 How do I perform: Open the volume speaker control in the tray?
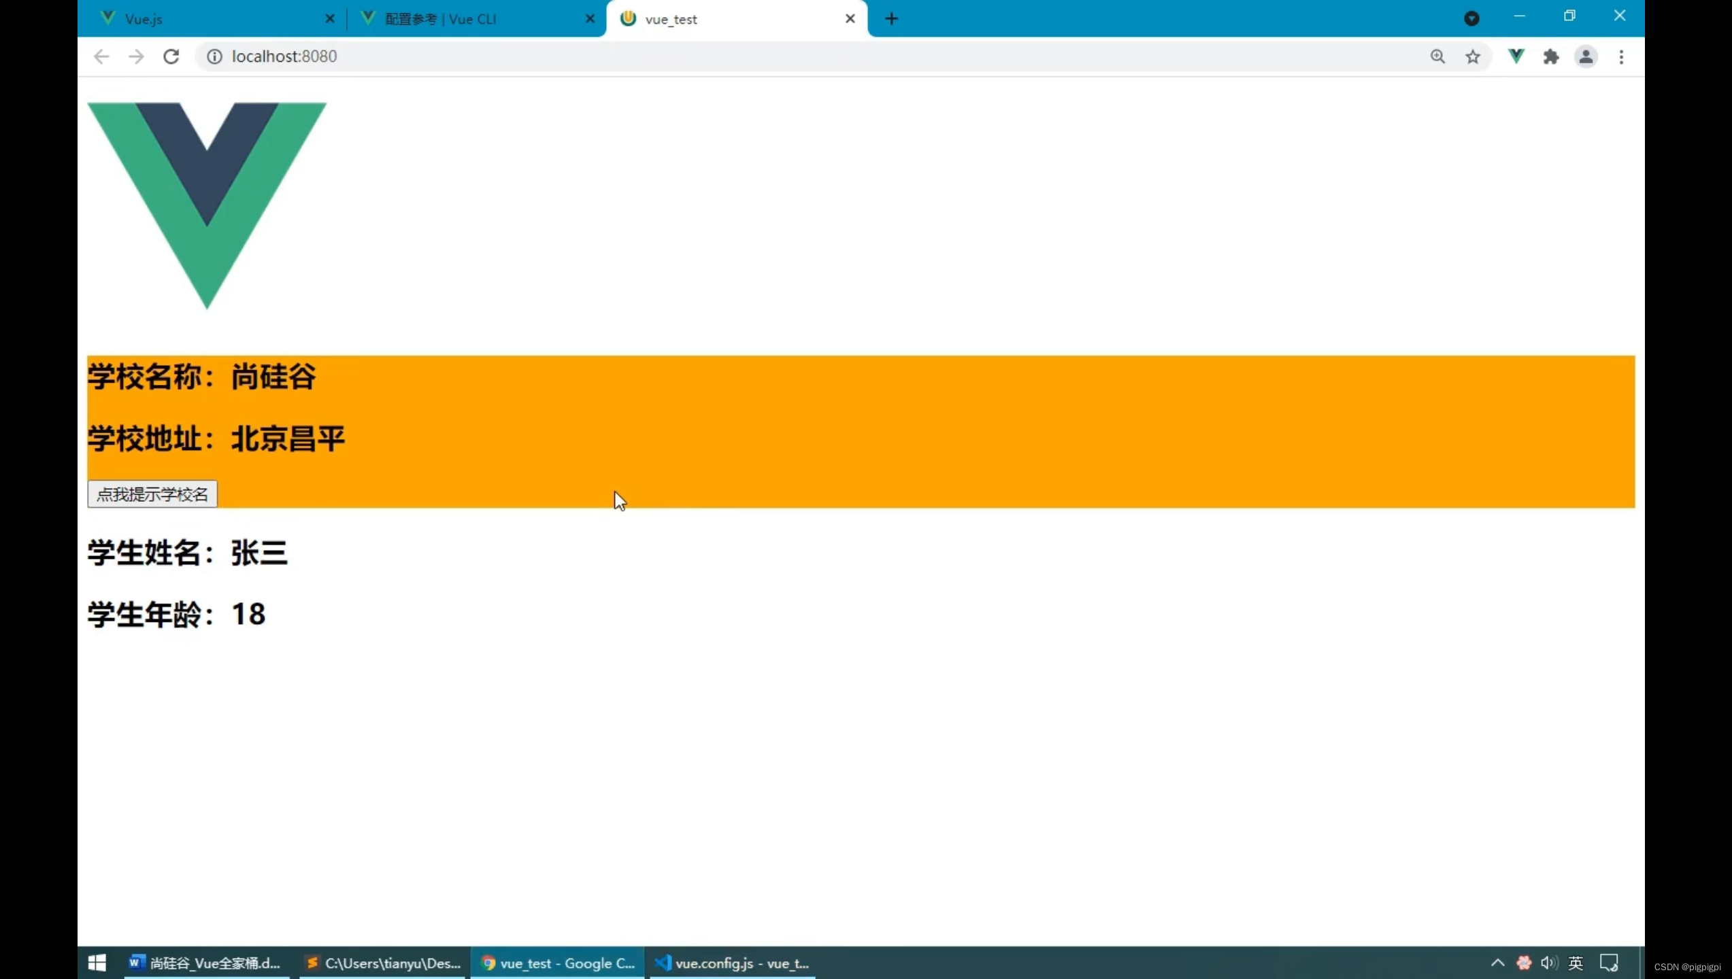click(1549, 963)
